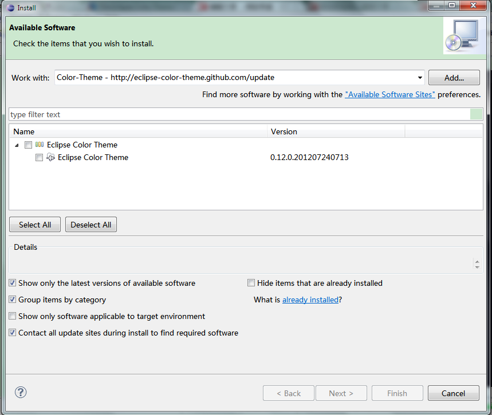This screenshot has width=492, height=415.
Task: Click the Finish button
Action: click(397, 393)
